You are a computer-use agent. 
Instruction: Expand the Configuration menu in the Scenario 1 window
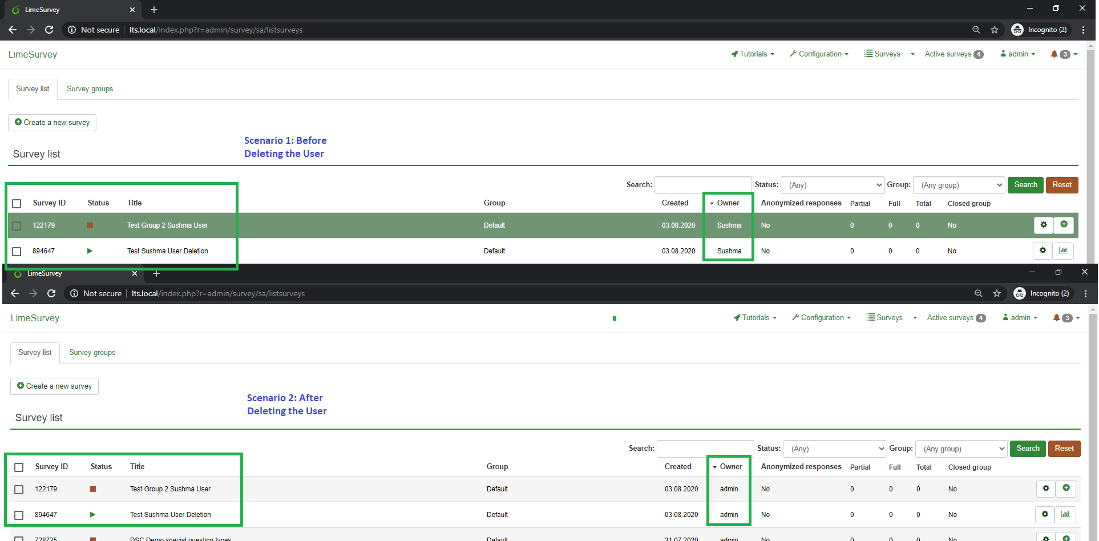click(x=819, y=54)
